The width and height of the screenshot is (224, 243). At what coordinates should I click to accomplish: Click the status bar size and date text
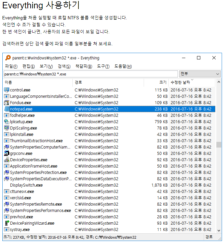[x=70, y=237]
